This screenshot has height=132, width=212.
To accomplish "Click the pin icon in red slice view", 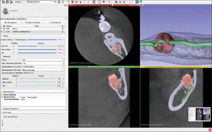I will pos(70,5).
